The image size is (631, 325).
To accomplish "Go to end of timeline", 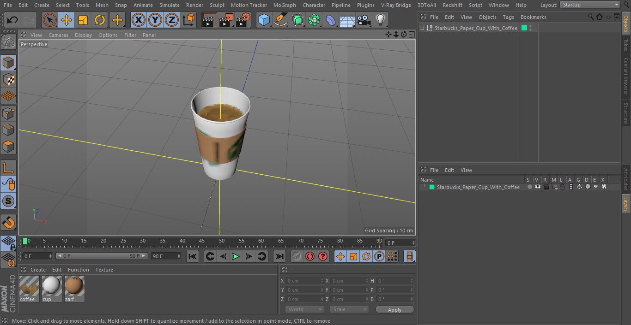I will coord(279,256).
